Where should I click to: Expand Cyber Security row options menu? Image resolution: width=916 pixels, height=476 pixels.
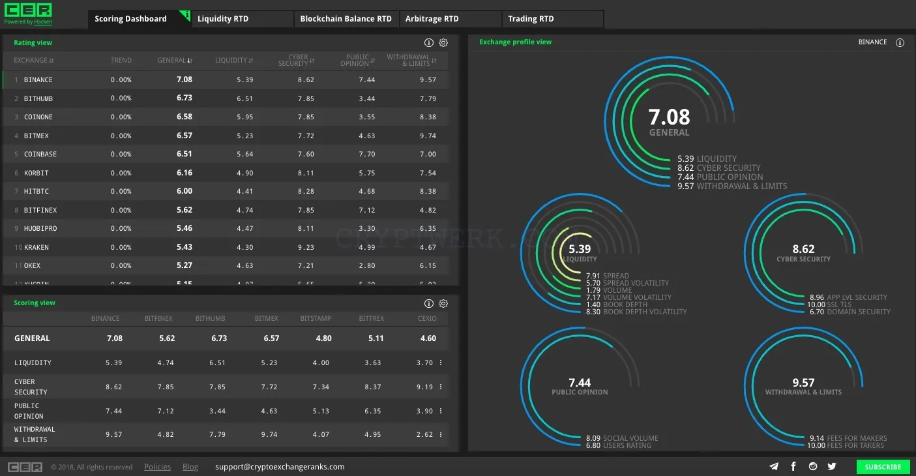point(441,387)
